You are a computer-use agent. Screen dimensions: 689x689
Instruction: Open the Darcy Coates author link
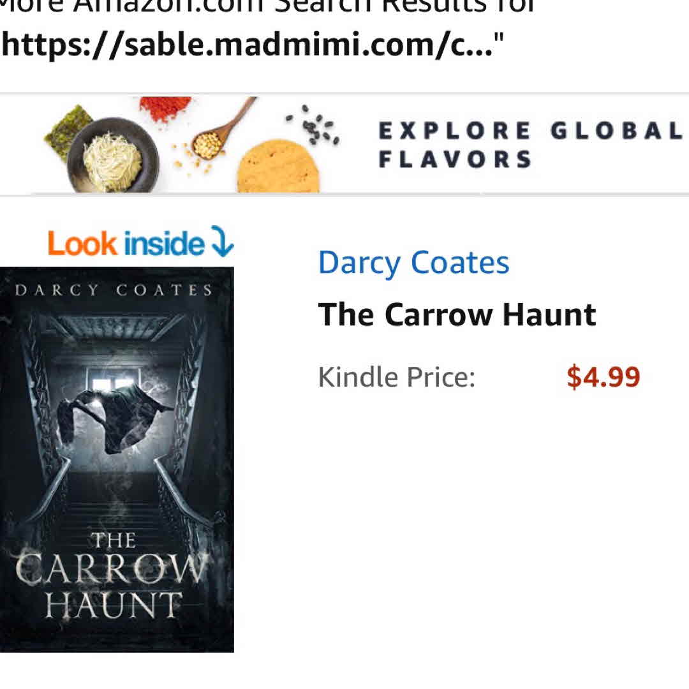[x=413, y=263]
